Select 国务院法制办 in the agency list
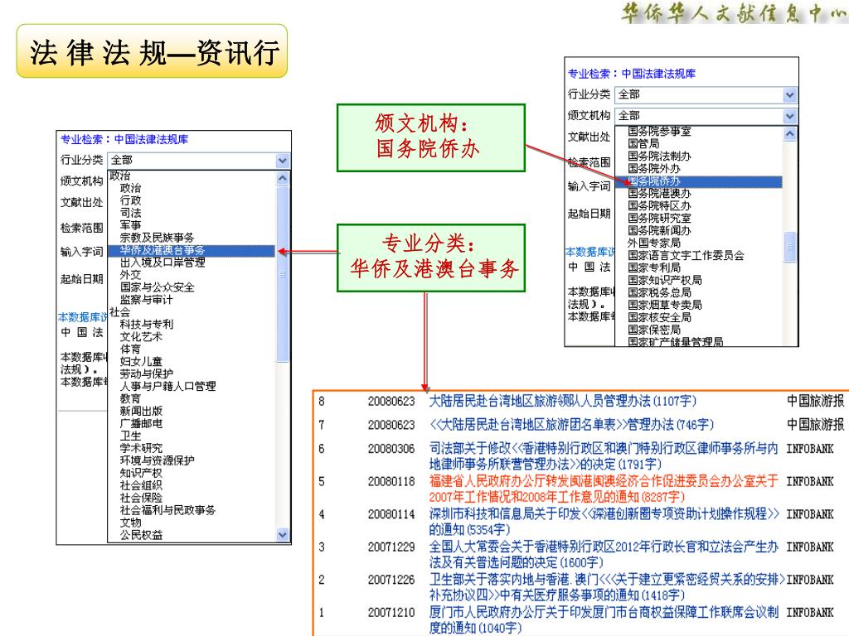The image size is (849, 636). [x=659, y=157]
